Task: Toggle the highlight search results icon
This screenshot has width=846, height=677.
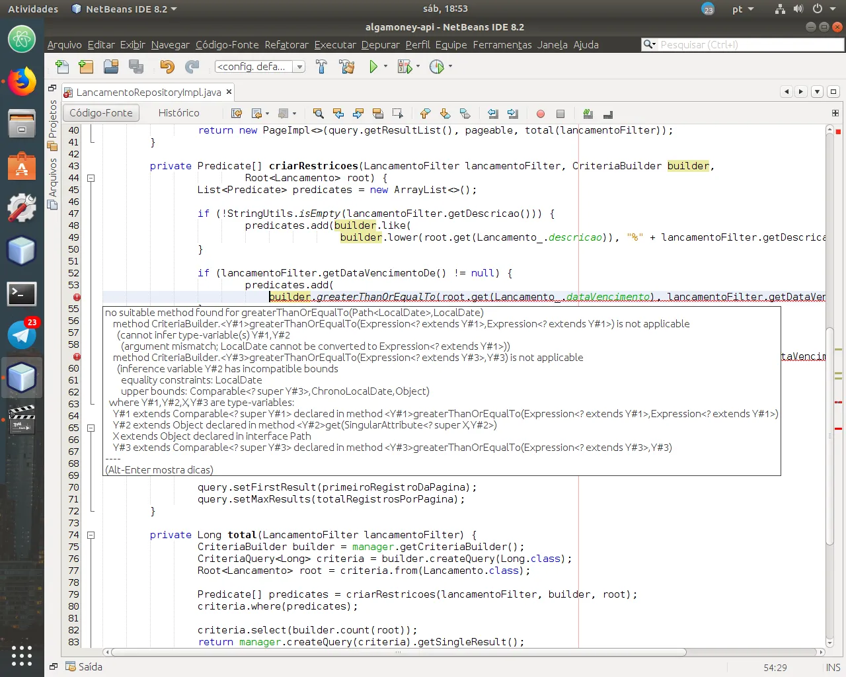Action: [x=377, y=114]
